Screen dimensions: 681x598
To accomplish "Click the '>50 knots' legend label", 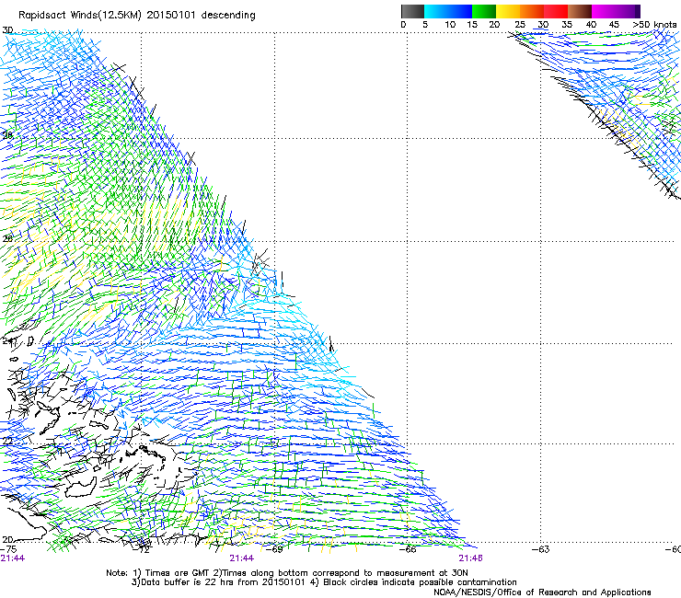I will [654, 25].
